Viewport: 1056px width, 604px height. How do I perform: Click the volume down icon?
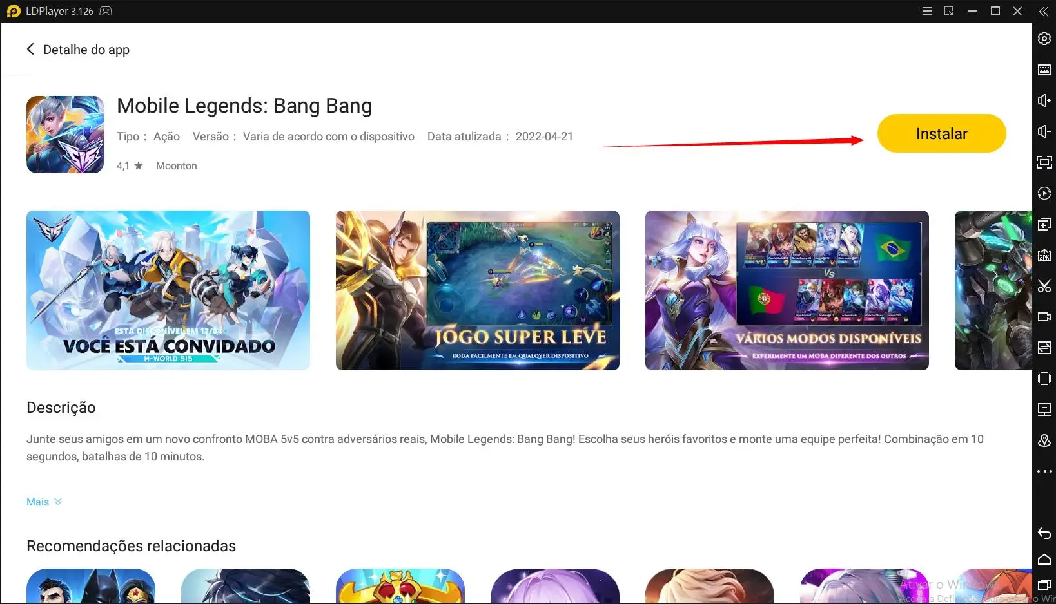(x=1044, y=131)
